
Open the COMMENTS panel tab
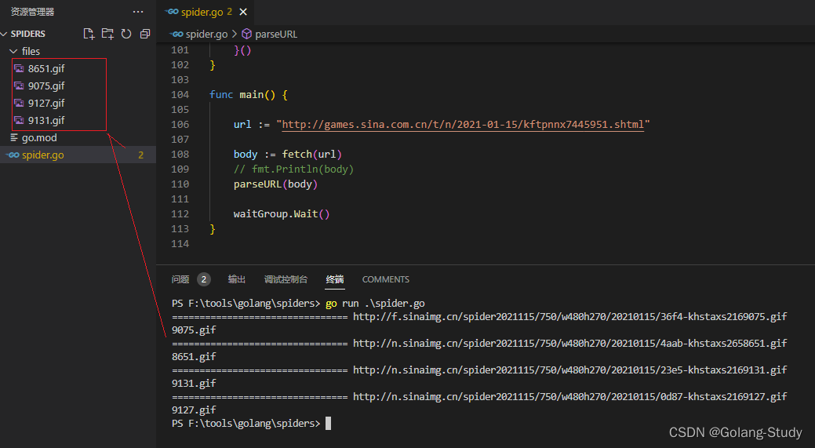pos(385,279)
